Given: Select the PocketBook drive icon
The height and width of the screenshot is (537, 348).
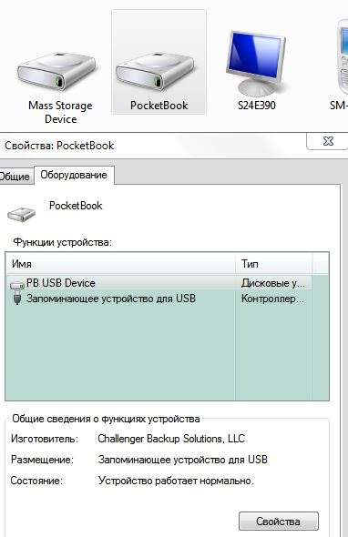Looking at the screenshot, I should coord(155,73).
